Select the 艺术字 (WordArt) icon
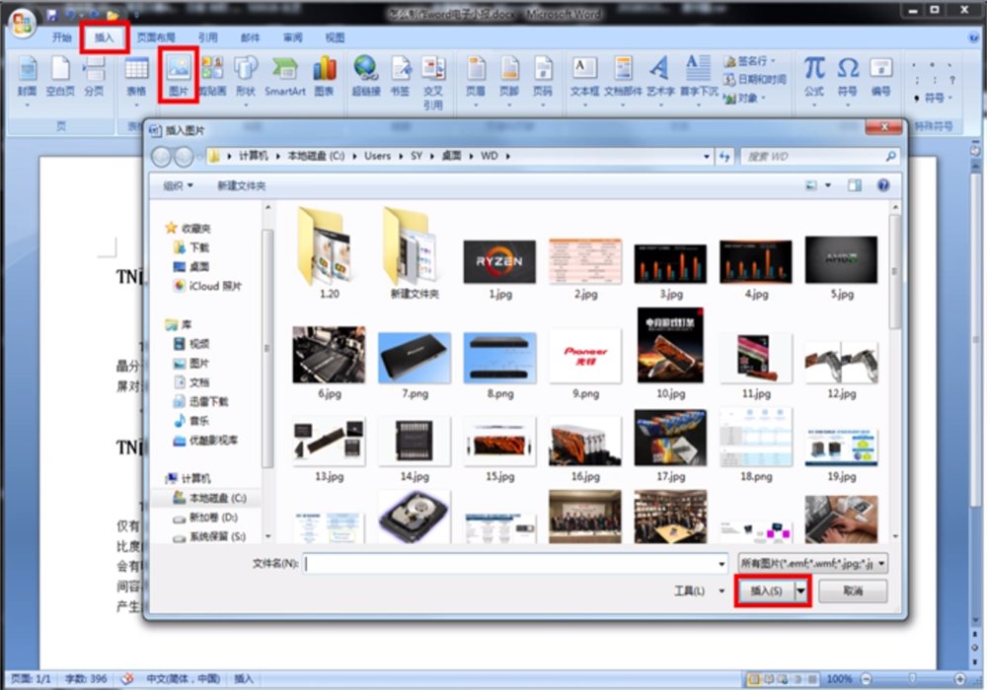The width and height of the screenshot is (987, 690). [x=659, y=76]
